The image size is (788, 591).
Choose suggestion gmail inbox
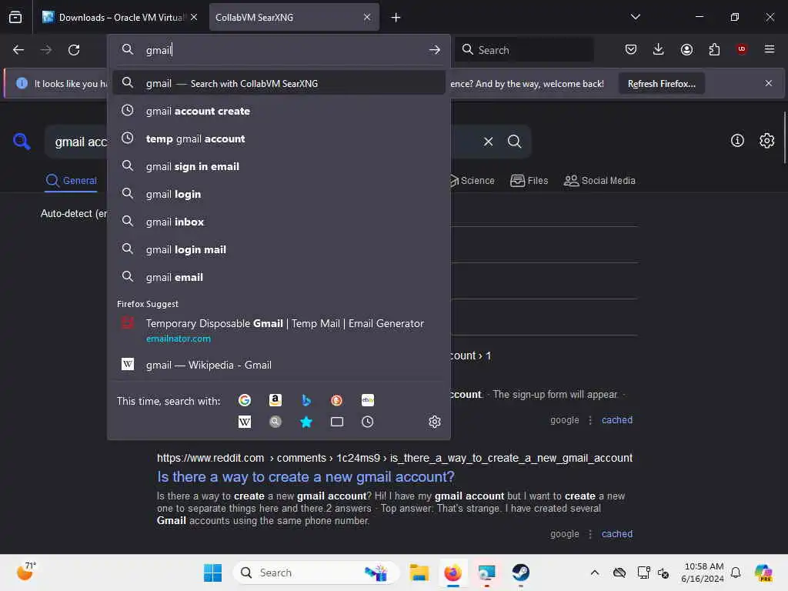click(x=279, y=222)
